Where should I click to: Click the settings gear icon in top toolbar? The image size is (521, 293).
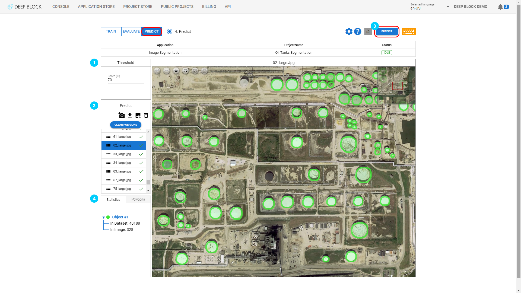coord(349,31)
